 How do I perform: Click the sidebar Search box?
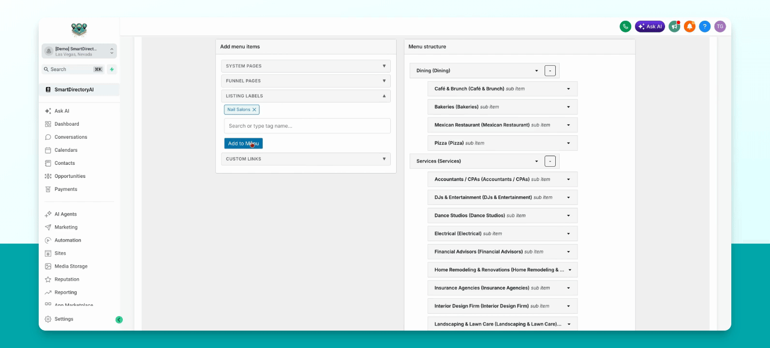coord(74,69)
